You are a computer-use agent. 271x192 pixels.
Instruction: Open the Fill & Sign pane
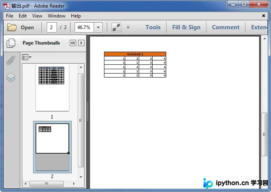(x=187, y=27)
